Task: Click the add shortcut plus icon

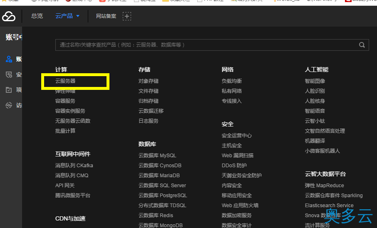Action: tap(127, 16)
